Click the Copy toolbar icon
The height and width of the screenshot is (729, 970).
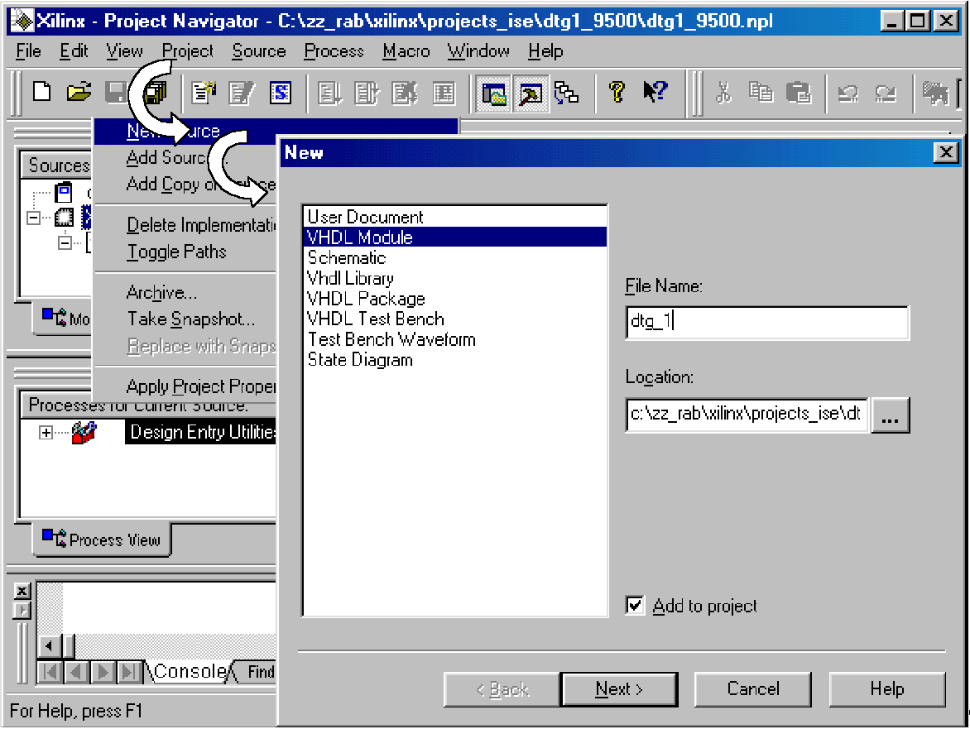[761, 93]
